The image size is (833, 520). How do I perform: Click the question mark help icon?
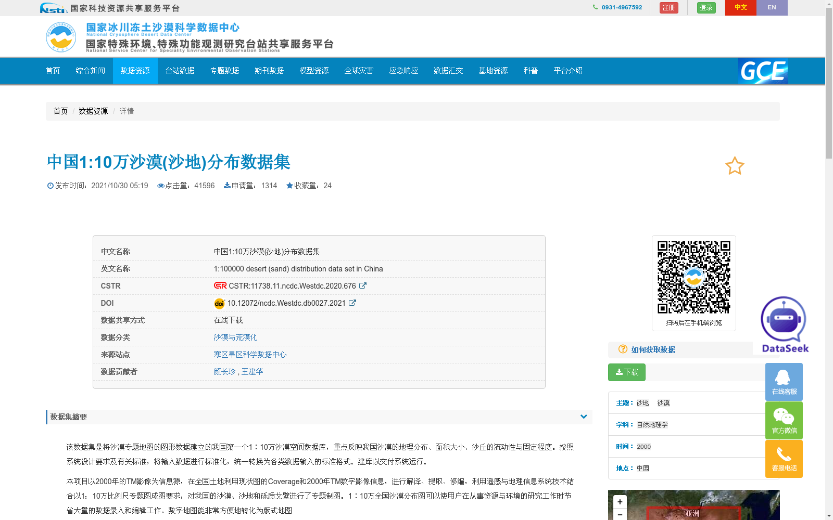pos(623,349)
